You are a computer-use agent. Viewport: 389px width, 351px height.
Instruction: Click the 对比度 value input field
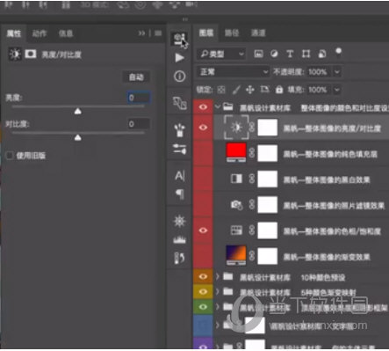(x=139, y=124)
